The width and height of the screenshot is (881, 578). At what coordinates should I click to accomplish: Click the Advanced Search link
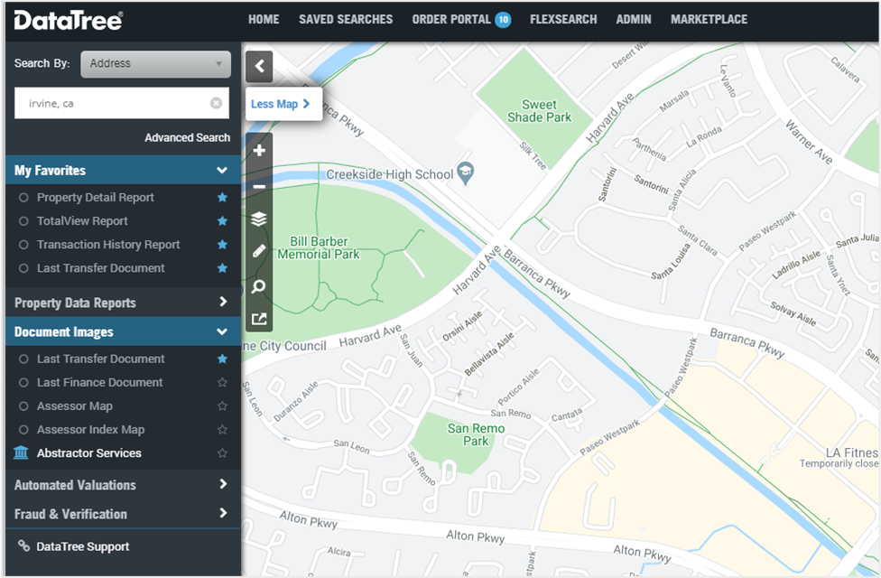point(187,137)
